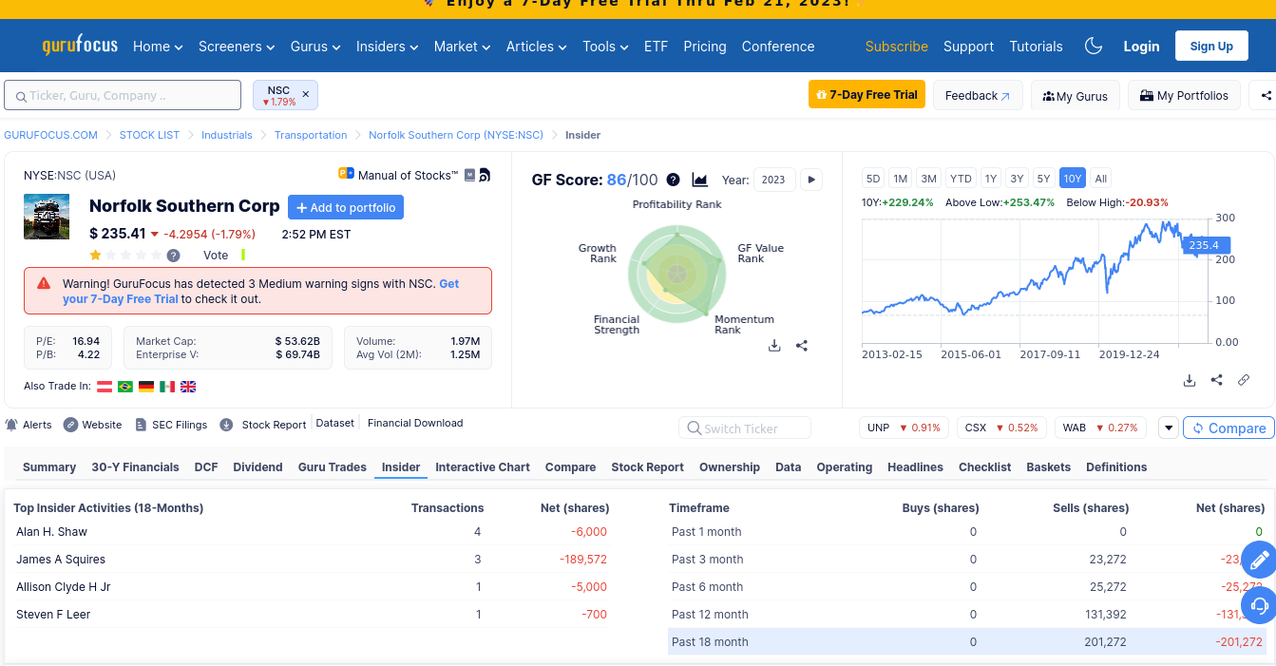Select the Brazil flag under Also Trade In

(x=125, y=387)
